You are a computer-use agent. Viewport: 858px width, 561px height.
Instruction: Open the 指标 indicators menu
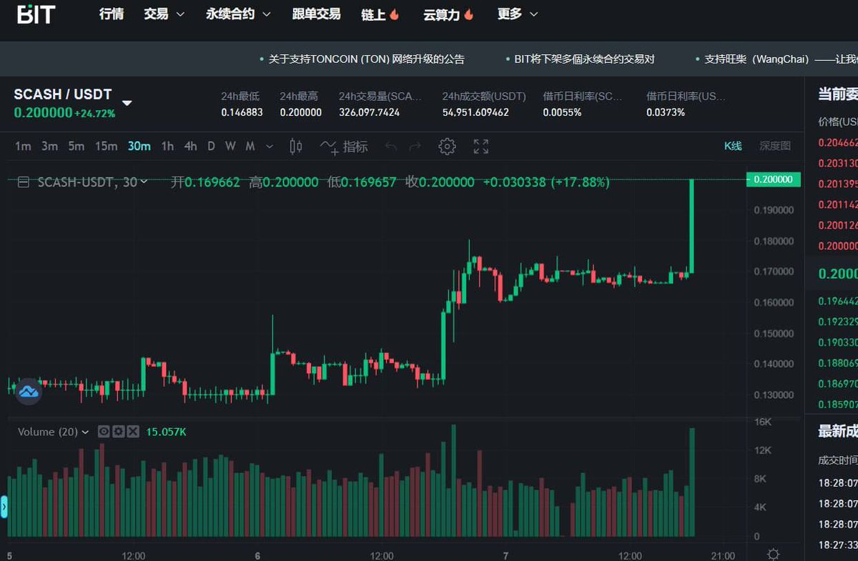344,147
